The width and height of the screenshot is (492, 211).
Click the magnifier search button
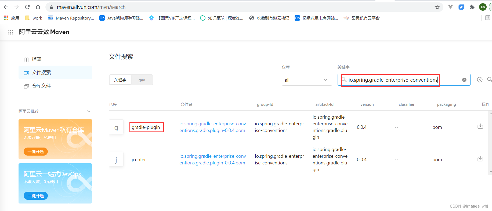(490, 80)
